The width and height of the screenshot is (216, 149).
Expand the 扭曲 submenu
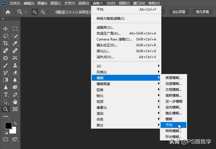pyautogui.click(x=126, y=90)
